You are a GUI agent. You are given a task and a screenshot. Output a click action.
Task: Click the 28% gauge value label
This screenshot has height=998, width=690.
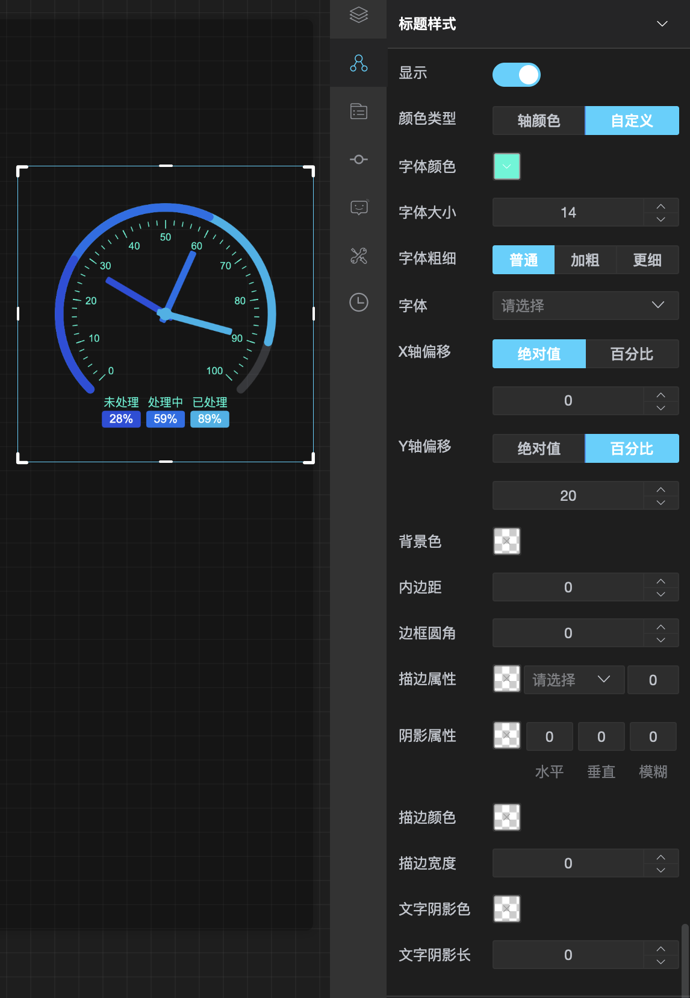[x=121, y=419]
